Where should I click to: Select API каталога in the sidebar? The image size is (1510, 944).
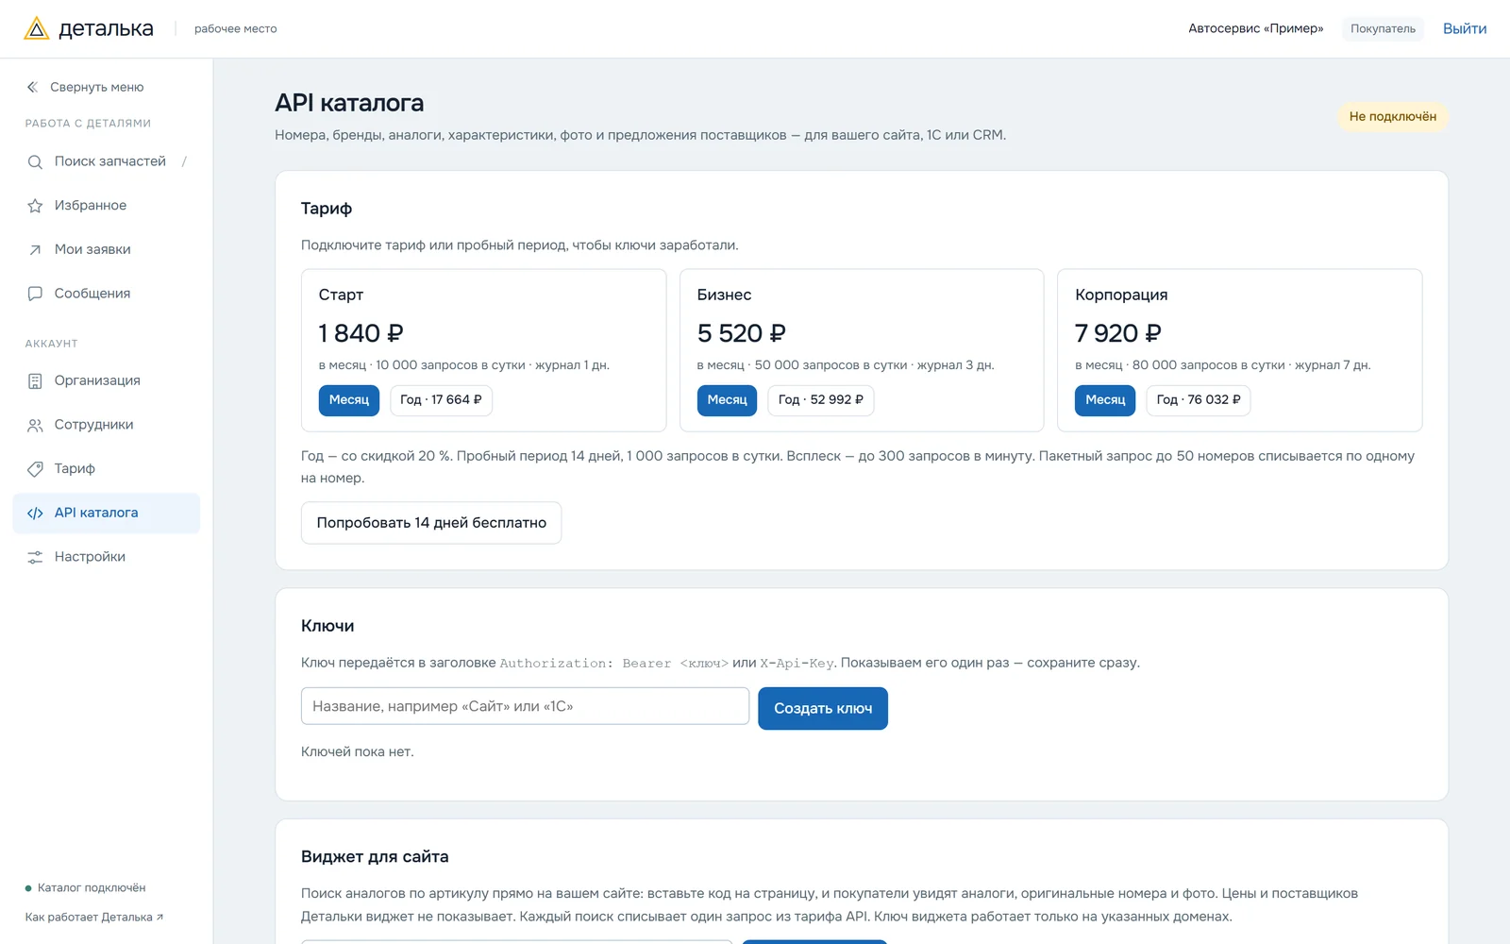pos(107,513)
